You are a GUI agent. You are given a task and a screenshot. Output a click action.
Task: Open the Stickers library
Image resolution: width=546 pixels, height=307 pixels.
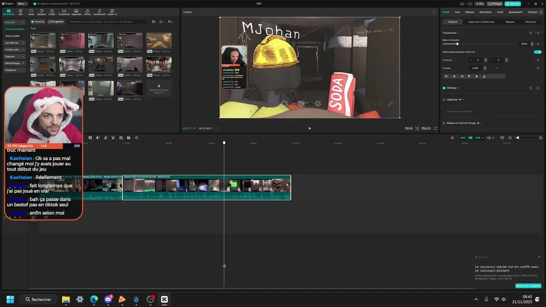tap(41, 12)
